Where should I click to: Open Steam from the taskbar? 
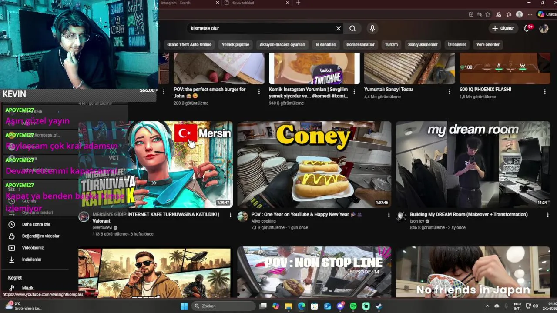[x=379, y=306]
